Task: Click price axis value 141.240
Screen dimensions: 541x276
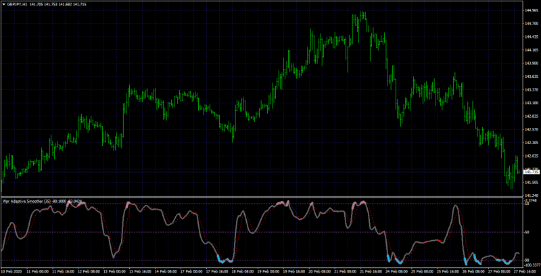Action: coord(532,195)
